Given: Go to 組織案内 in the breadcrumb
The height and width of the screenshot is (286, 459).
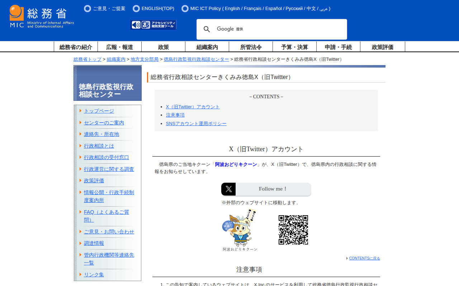Looking at the screenshot, I should pyautogui.click(x=116, y=59).
